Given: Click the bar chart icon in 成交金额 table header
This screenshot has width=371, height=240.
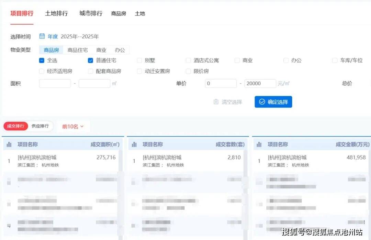Looking at the screenshot, I should coord(259,145).
